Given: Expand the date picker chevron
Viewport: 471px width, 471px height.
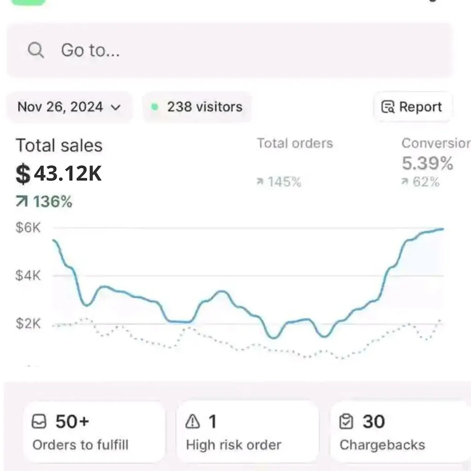Looking at the screenshot, I should pyautogui.click(x=116, y=108).
